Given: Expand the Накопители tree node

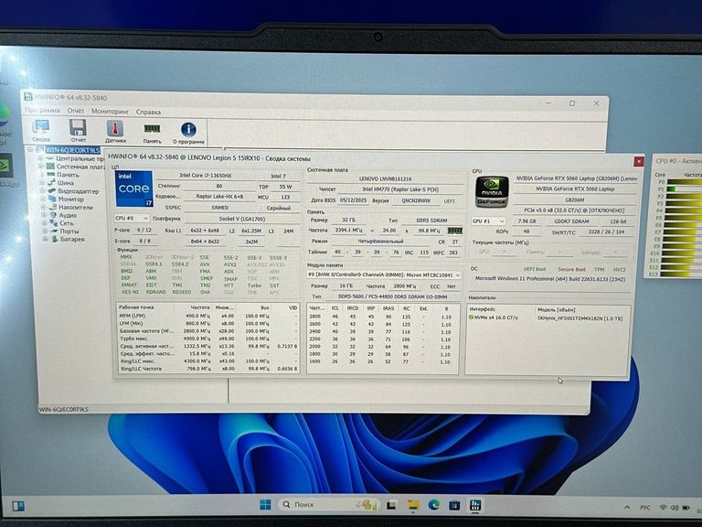Looking at the screenshot, I should [44, 207].
